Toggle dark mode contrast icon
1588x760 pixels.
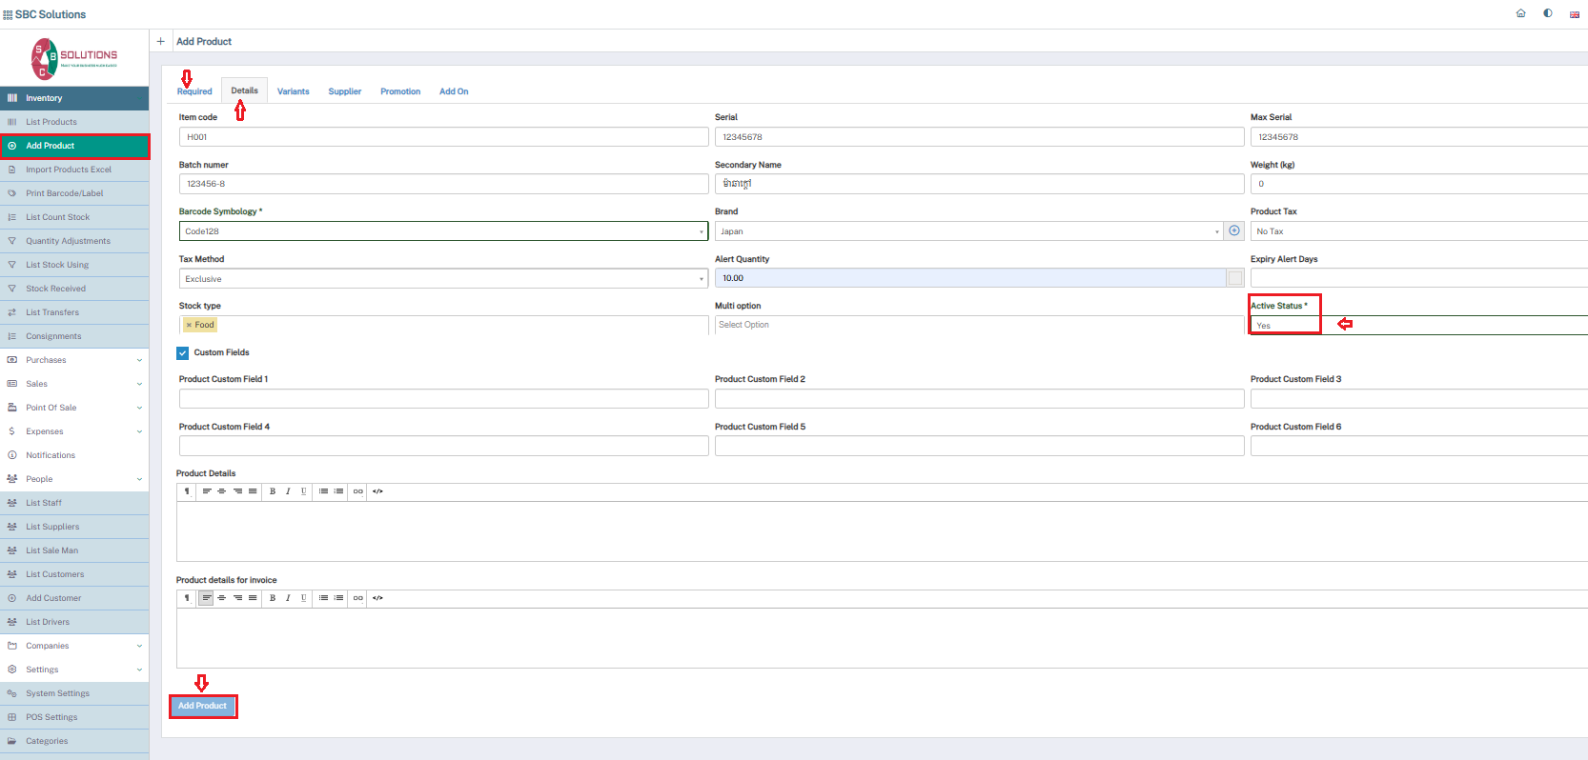click(1547, 13)
